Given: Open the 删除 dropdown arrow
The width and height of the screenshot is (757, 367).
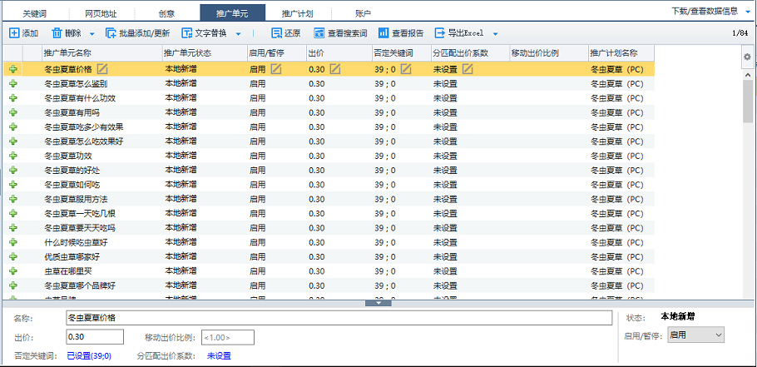Looking at the screenshot, I should [92, 34].
